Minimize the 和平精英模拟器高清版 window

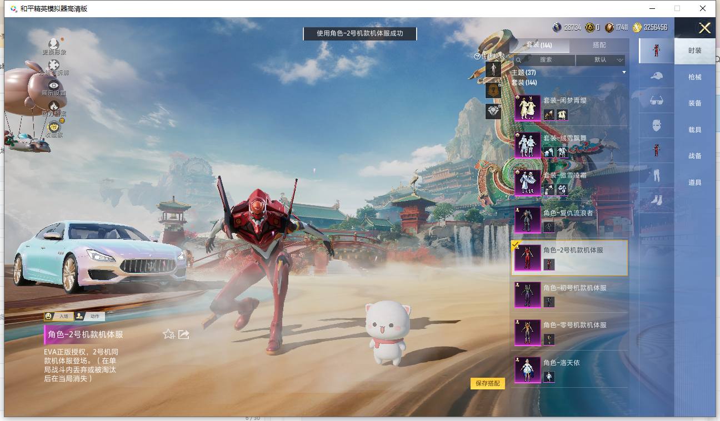click(651, 8)
